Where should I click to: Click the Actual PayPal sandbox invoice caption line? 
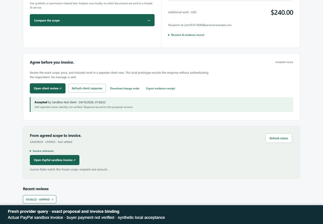pos(86,218)
